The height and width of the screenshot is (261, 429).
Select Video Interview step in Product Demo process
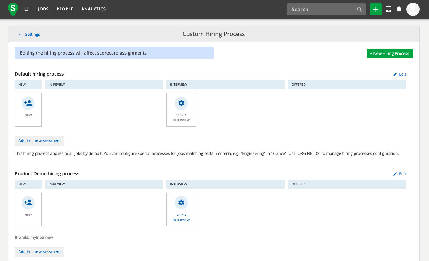click(x=181, y=209)
